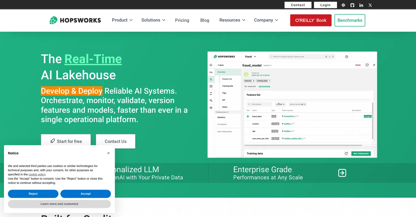This screenshot has height=217, width=416.
Task: Click the pin icon beside fraud_model refresh
Action: [374, 65]
